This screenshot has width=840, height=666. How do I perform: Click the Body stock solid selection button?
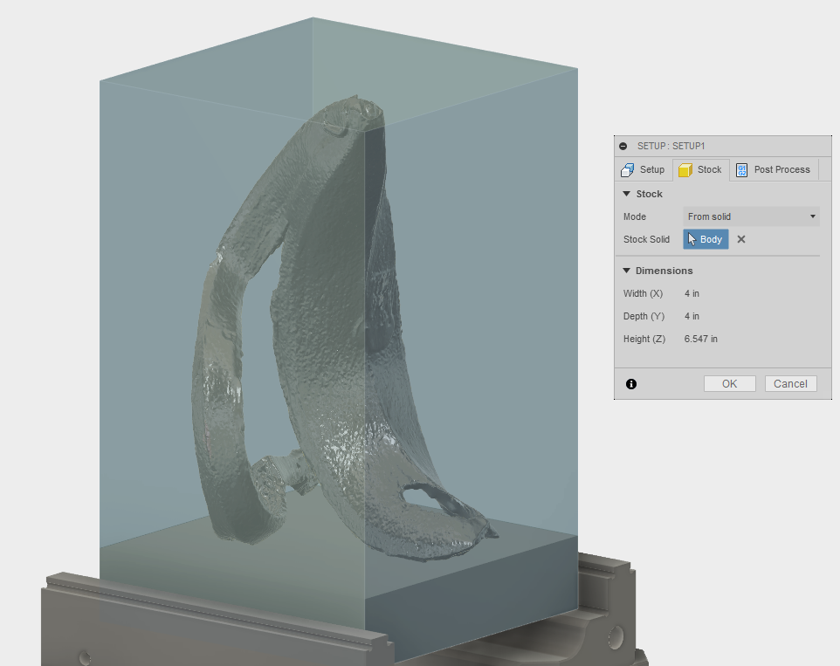706,239
